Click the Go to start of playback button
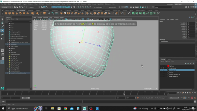This screenshot has height=111, width=197. click(178, 93)
